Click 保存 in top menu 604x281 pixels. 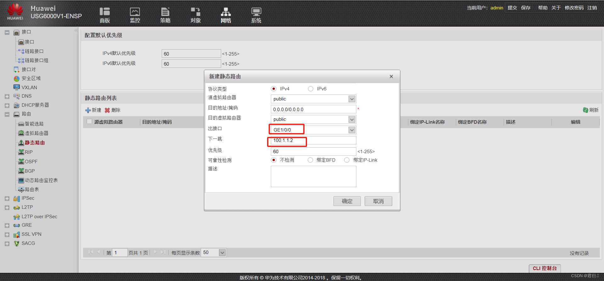526,8
